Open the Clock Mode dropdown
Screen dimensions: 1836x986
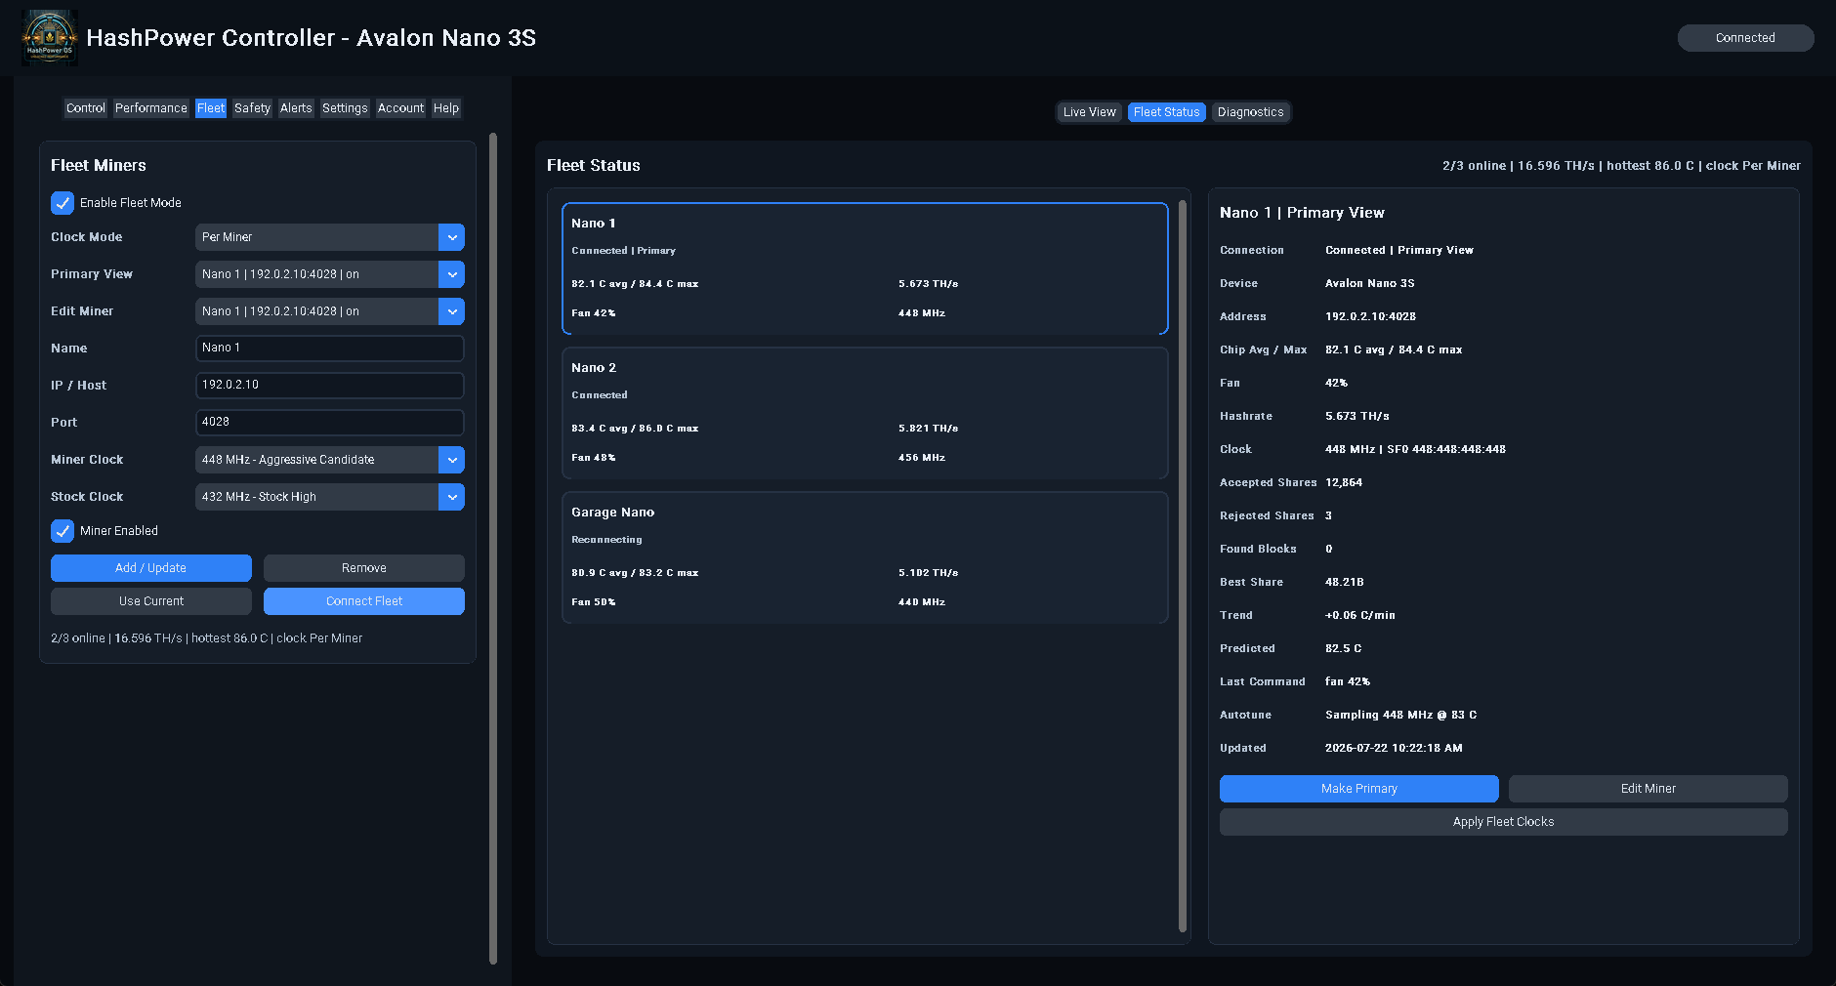click(330, 237)
